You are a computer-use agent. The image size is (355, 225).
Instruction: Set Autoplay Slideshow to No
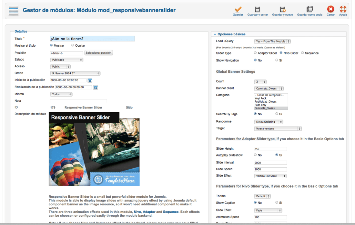[x=255, y=155]
